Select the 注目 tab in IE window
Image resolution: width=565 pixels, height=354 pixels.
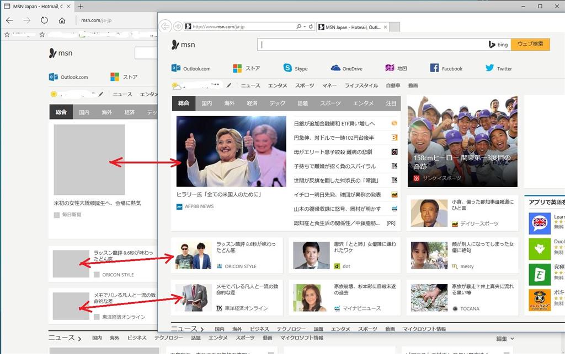pyautogui.click(x=391, y=103)
